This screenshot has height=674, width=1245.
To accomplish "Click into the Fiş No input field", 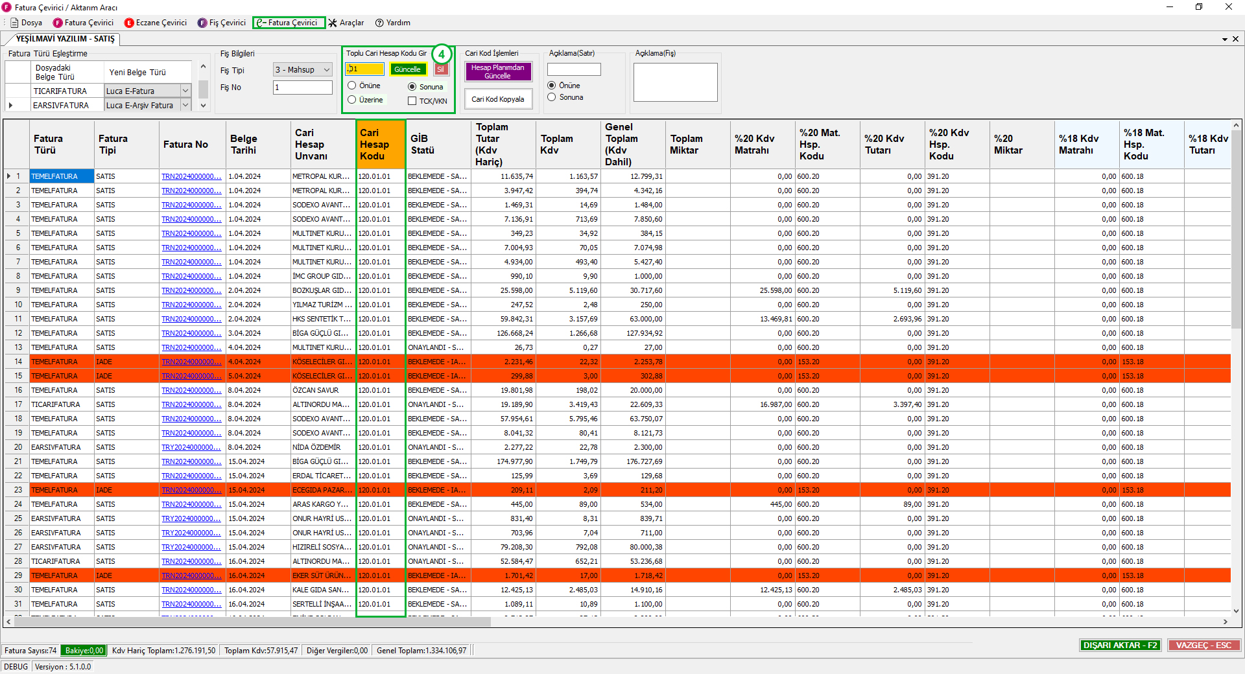I will 302,87.
